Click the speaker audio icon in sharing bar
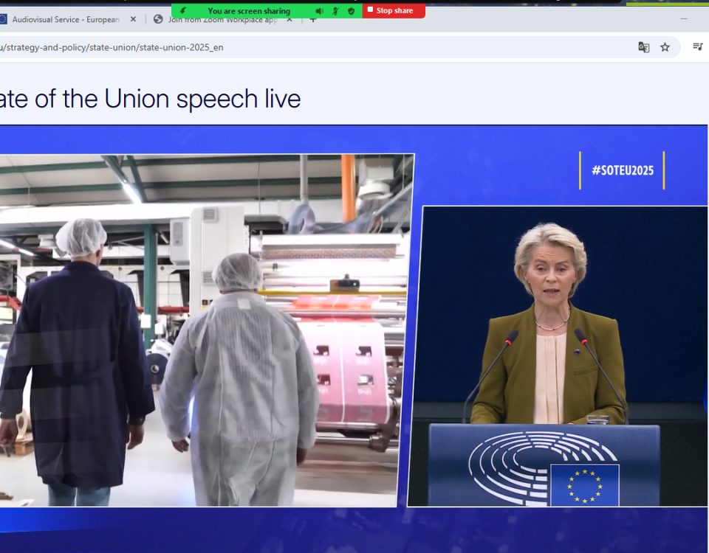 coord(320,11)
